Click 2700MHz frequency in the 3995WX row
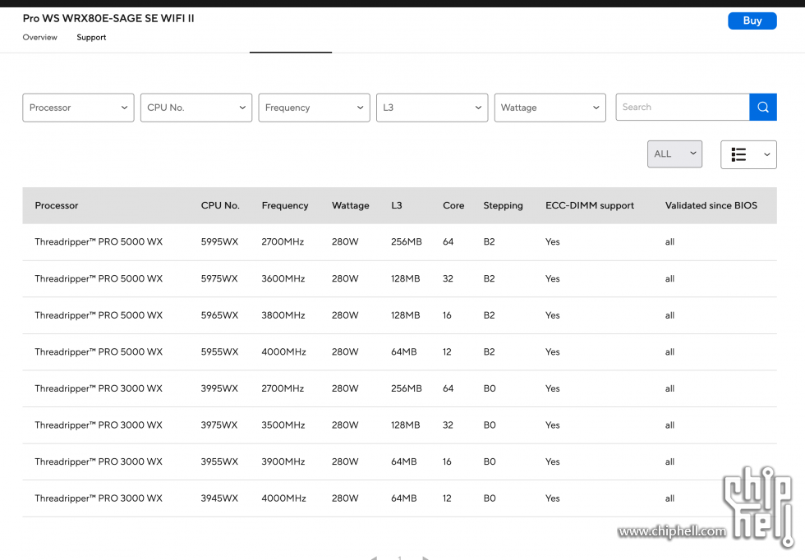Viewport: 805px width, 560px height. [283, 388]
